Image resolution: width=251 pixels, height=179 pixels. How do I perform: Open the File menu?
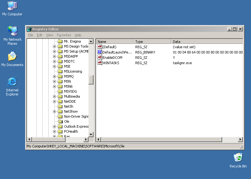coord(30,35)
